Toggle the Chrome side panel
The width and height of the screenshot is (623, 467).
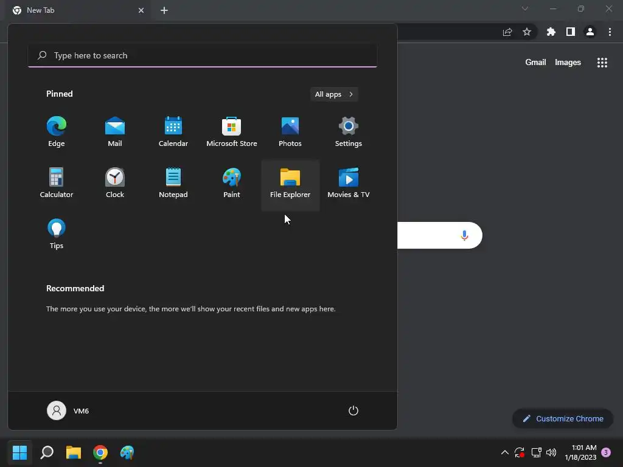(571, 32)
